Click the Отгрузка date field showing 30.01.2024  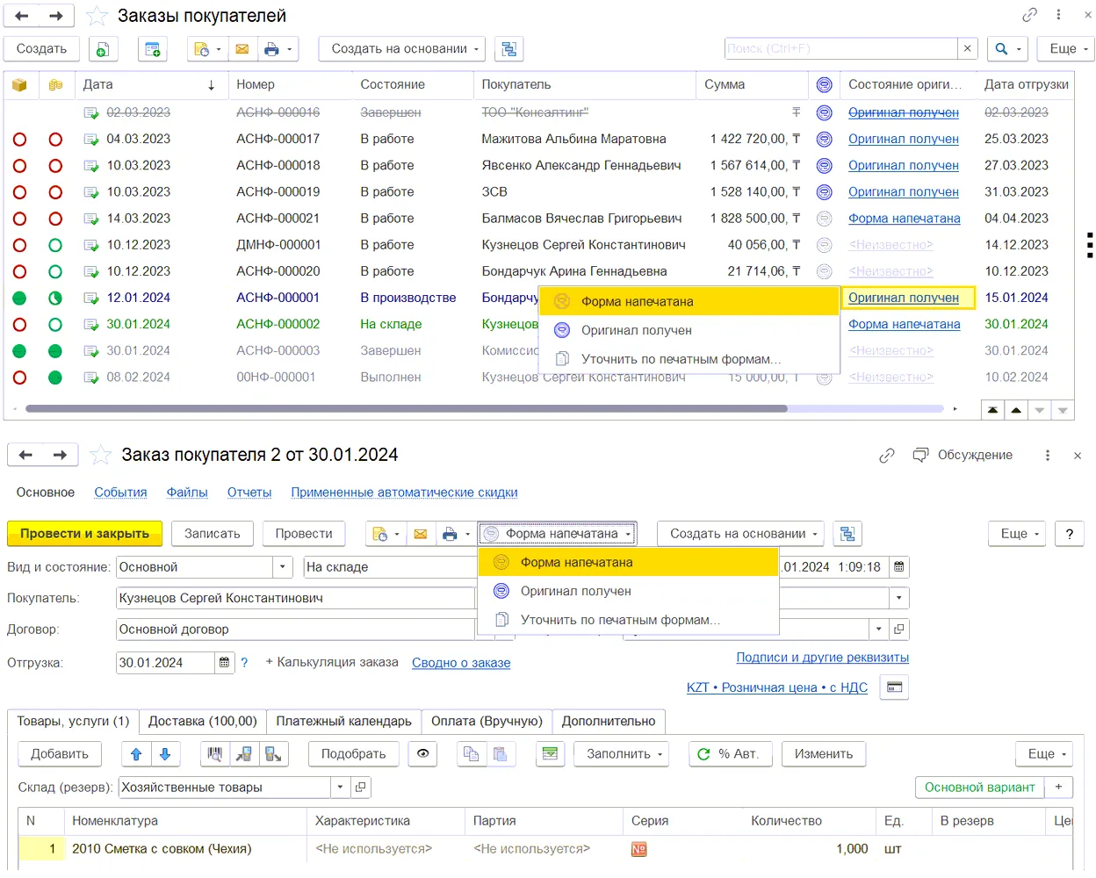click(165, 663)
